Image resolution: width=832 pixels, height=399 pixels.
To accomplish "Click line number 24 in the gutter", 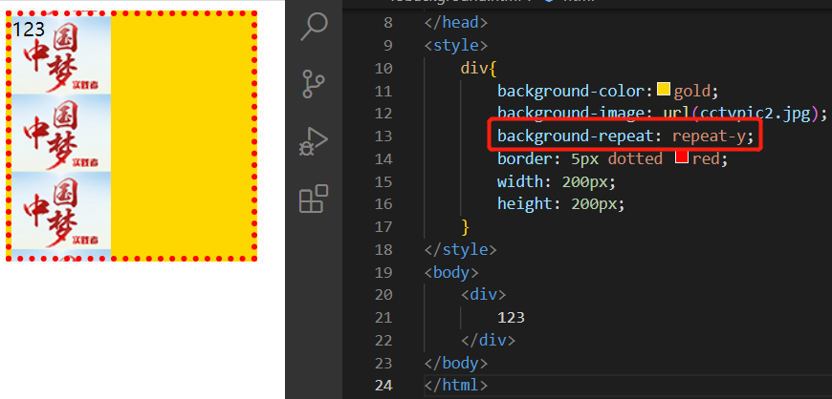I will point(383,386).
